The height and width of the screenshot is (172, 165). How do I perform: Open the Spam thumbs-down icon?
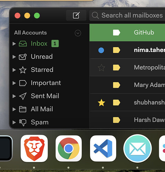(x=23, y=122)
